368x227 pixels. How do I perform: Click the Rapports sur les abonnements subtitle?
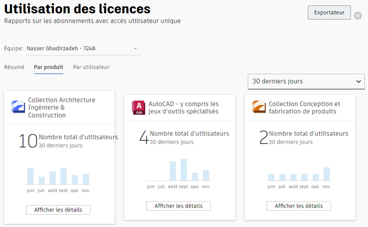click(x=92, y=21)
